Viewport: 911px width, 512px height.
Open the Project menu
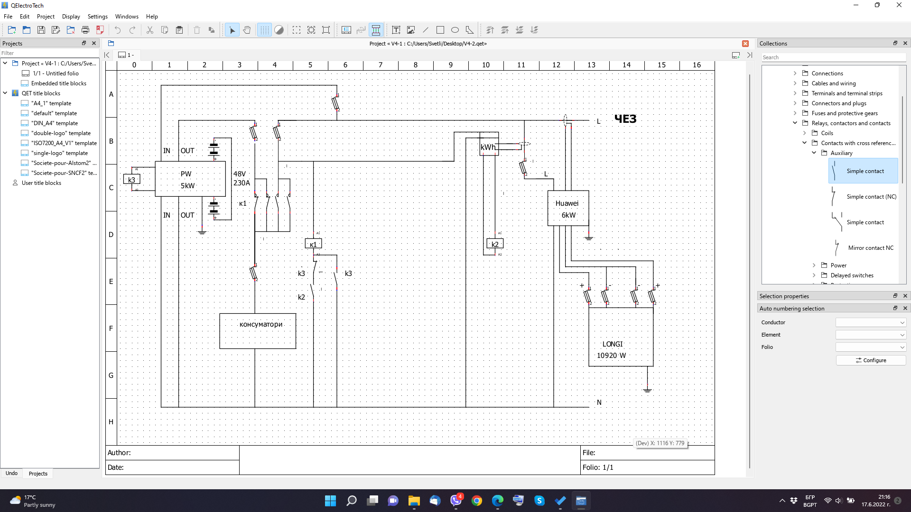[46, 17]
